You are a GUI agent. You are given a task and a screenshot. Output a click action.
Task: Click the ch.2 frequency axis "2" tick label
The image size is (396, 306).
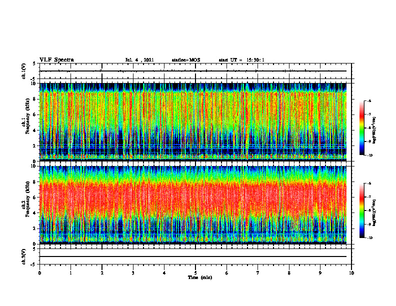(x=35, y=228)
